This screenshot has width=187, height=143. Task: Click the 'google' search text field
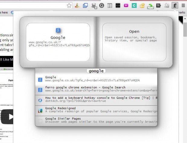click(97, 71)
